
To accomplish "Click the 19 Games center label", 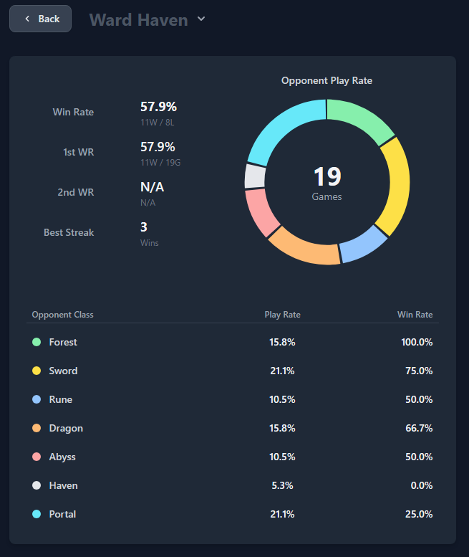I will point(327,184).
